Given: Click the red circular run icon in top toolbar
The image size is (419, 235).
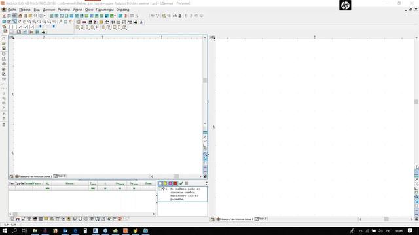Looking at the screenshot, I should [126, 16].
